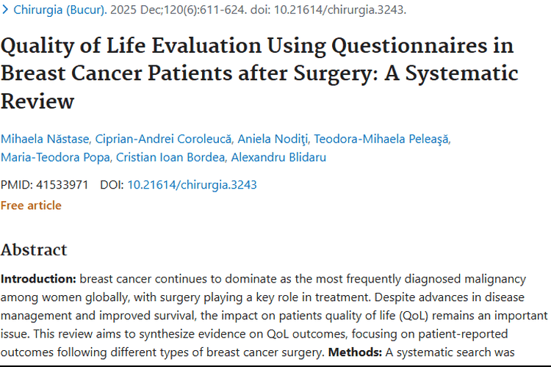Open the Chirurgia (Bucur) journal menu
This screenshot has width=551, height=367.
pos(60,11)
